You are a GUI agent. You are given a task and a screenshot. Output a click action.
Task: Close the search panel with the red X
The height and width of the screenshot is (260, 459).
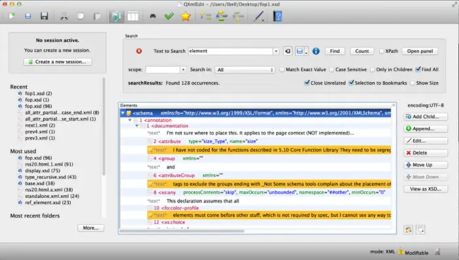click(x=139, y=51)
